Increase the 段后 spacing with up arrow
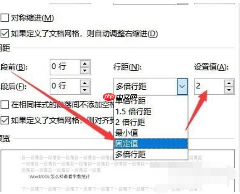Viewport: 240px width, 194px height. pyautogui.click(x=84, y=83)
